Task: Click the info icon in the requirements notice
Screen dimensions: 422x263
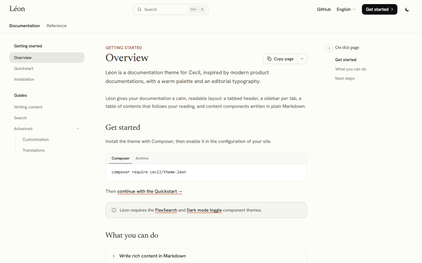Action: 114,210
